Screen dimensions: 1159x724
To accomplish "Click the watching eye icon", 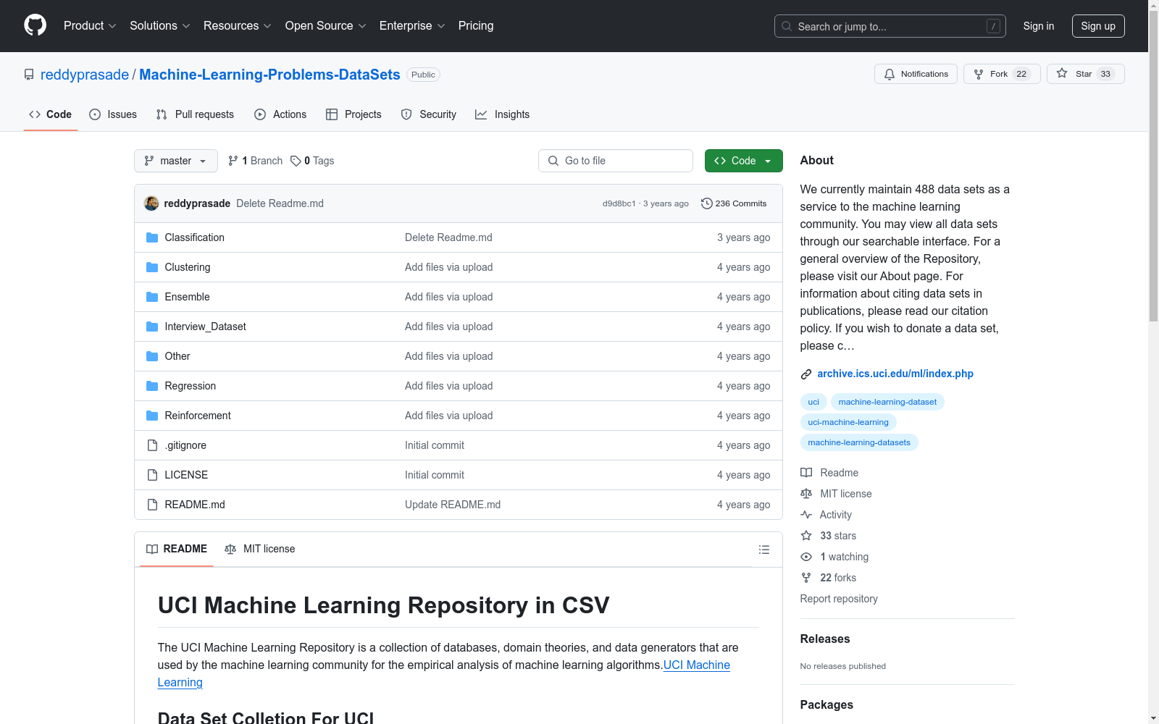I will [806, 557].
